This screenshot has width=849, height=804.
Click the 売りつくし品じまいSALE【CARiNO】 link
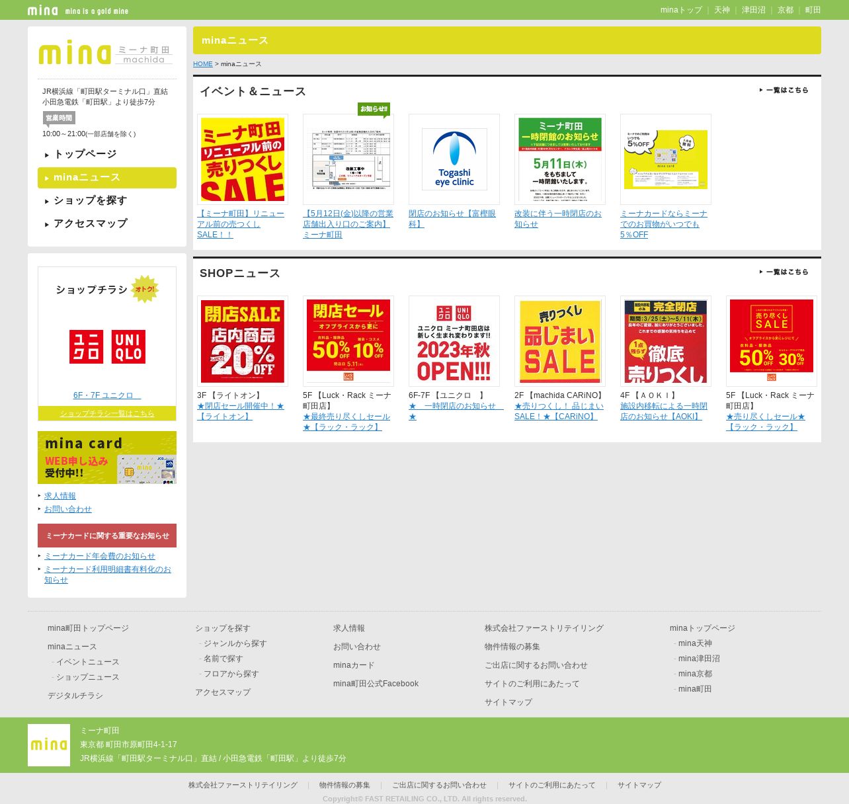point(559,411)
